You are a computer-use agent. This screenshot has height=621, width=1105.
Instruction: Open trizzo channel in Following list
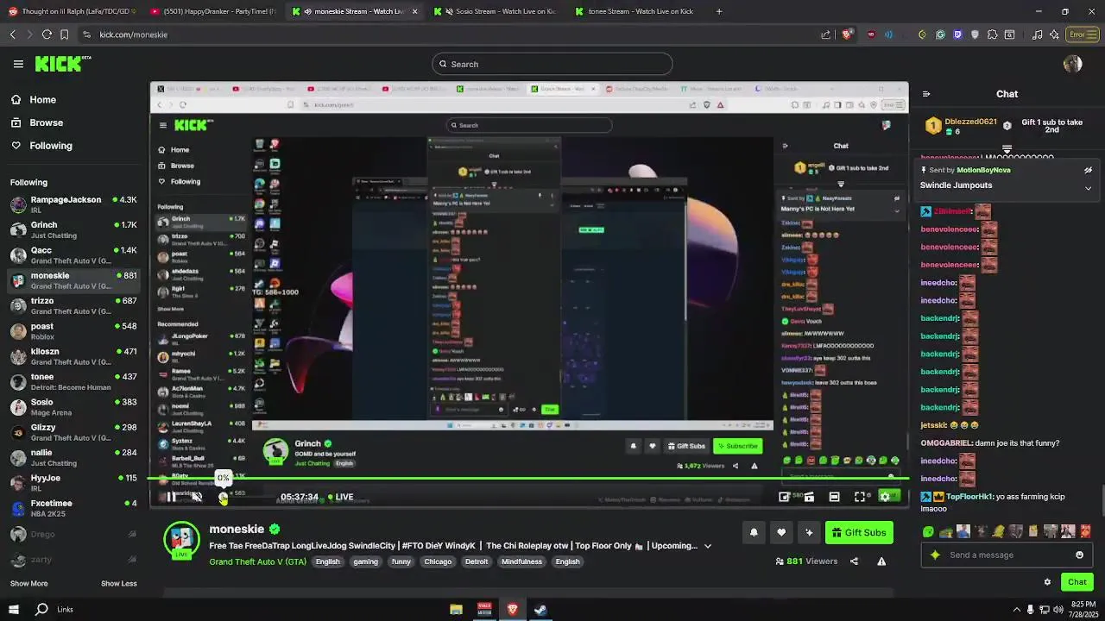pyautogui.click(x=73, y=306)
